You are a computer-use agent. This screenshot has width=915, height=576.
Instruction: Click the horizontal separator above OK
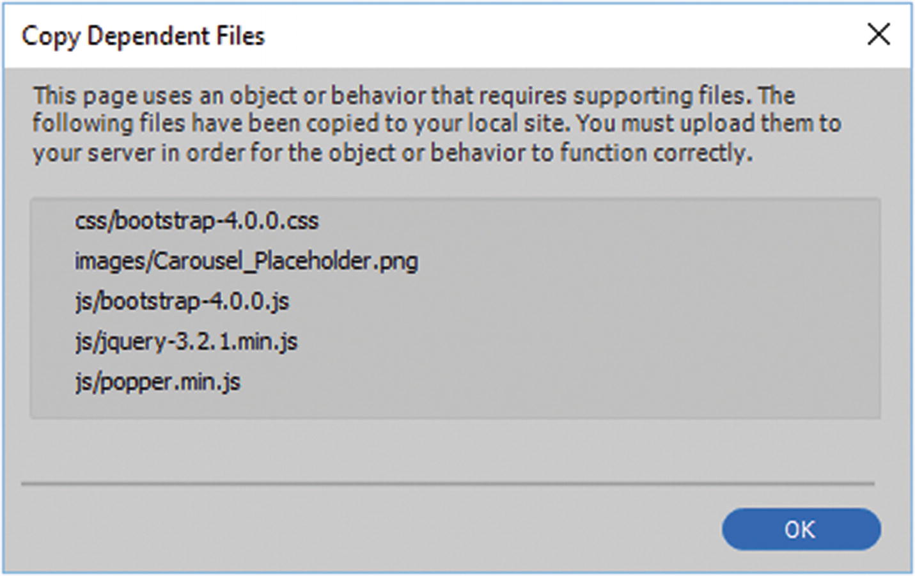(448, 484)
